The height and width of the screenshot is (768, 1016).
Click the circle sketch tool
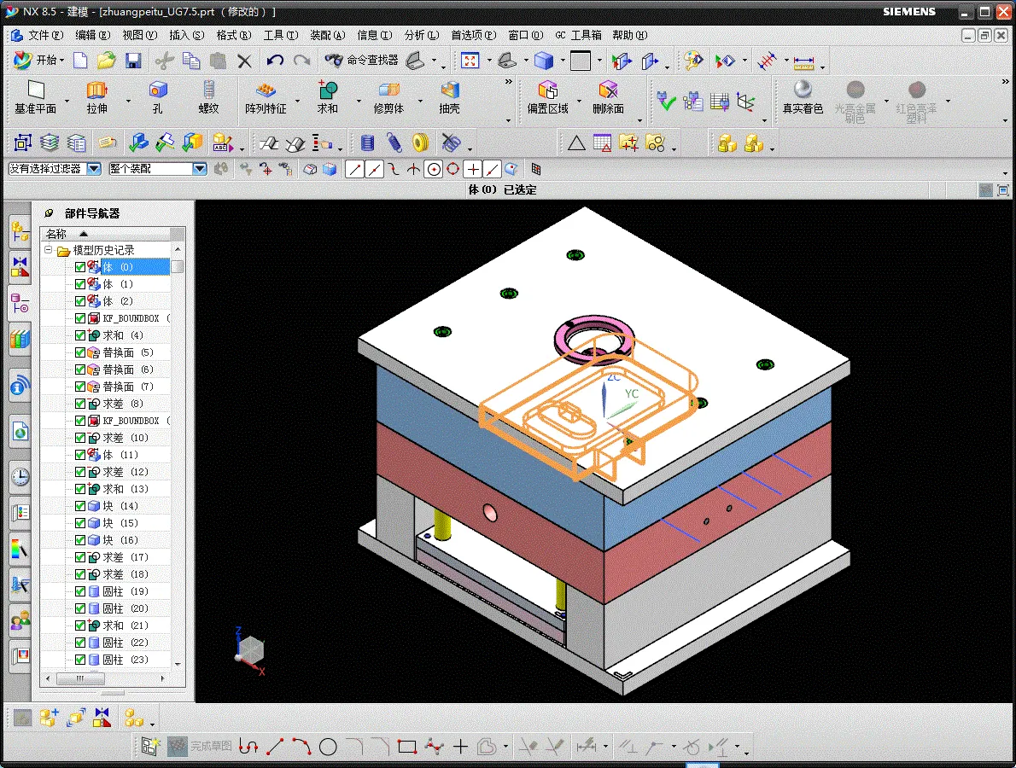coord(328,747)
